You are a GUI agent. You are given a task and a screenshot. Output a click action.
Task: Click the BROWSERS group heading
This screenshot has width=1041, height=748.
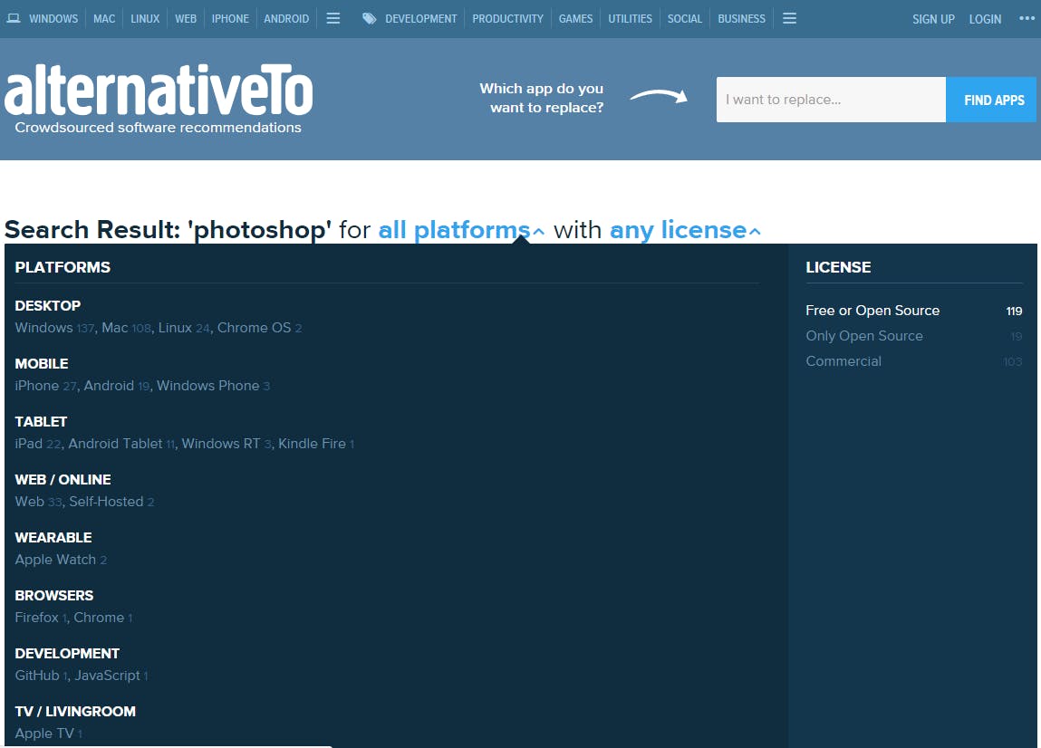pos(53,595)
